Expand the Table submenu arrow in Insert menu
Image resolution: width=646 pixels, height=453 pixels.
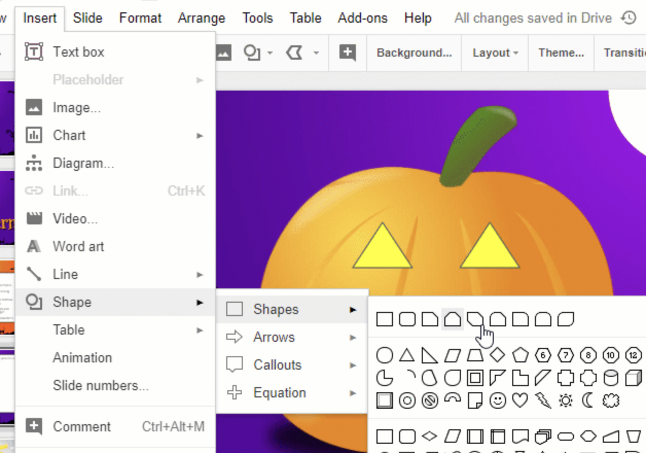pos(200,330)
